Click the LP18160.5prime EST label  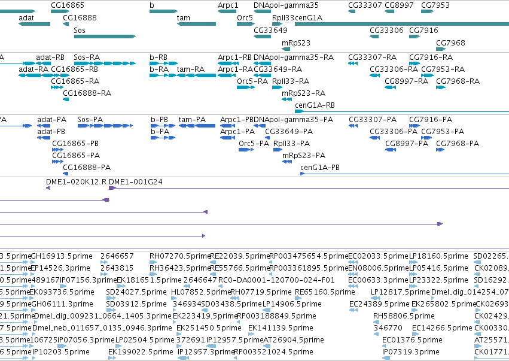click(438, 256)
